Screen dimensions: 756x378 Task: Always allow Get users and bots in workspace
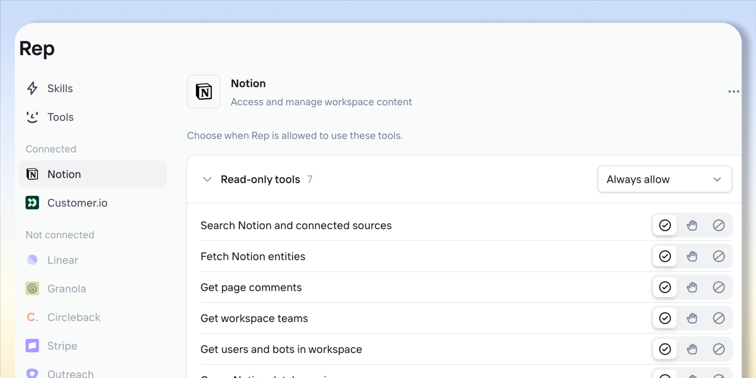click(665, 349)
